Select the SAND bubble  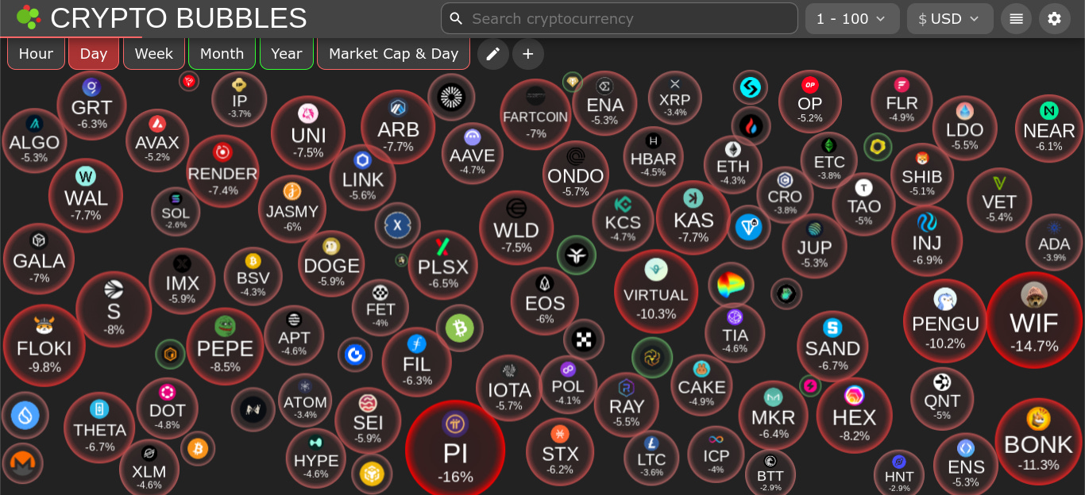pyautogui.click(x=832, y=347)
